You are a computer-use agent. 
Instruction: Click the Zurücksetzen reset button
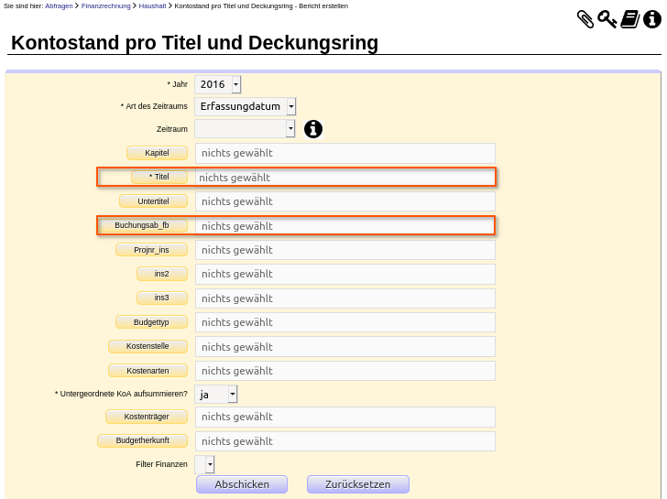[x=357, y=484]
